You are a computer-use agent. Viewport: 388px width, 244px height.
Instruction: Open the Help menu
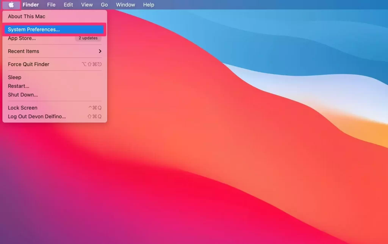pos(149,5)
